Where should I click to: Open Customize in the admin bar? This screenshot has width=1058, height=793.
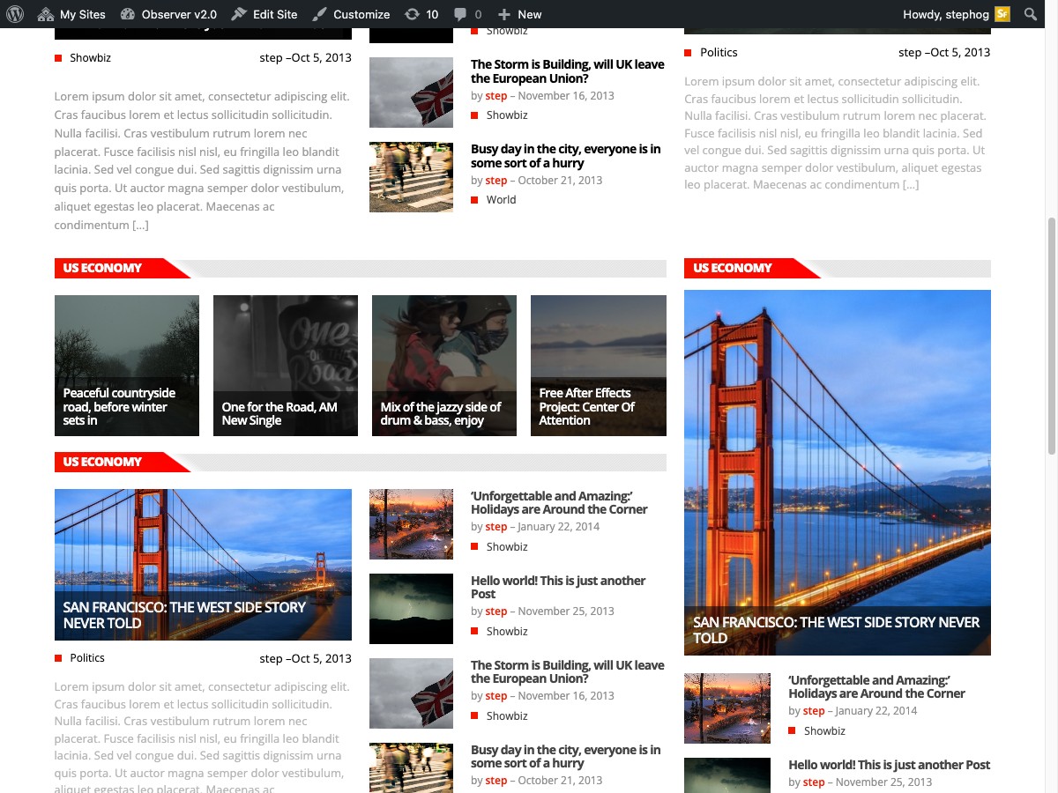[x=351, y=14]
